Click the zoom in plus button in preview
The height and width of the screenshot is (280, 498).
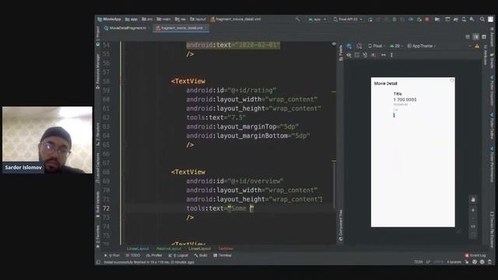coord(473,210)
